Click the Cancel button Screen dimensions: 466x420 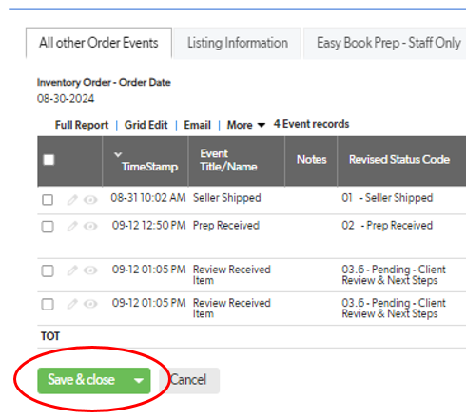pos(189,380)
